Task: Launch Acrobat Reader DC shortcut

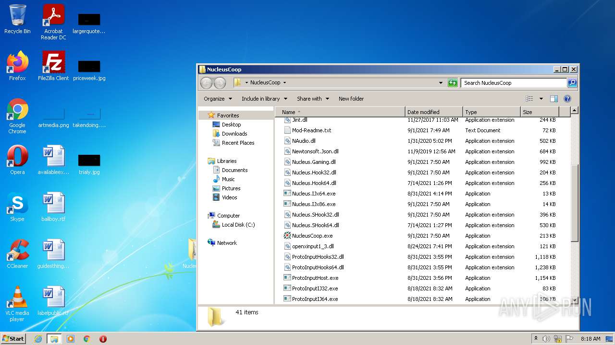Action: 53,22
